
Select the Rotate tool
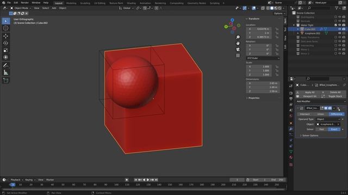[x=6, y=43]
